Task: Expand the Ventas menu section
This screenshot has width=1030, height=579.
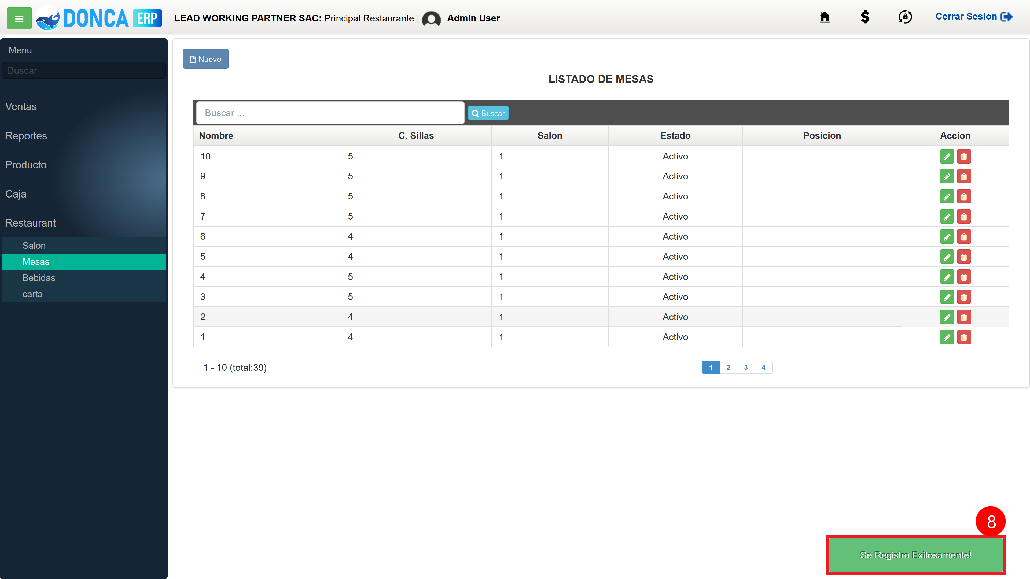Action: [x=84, y=107]
